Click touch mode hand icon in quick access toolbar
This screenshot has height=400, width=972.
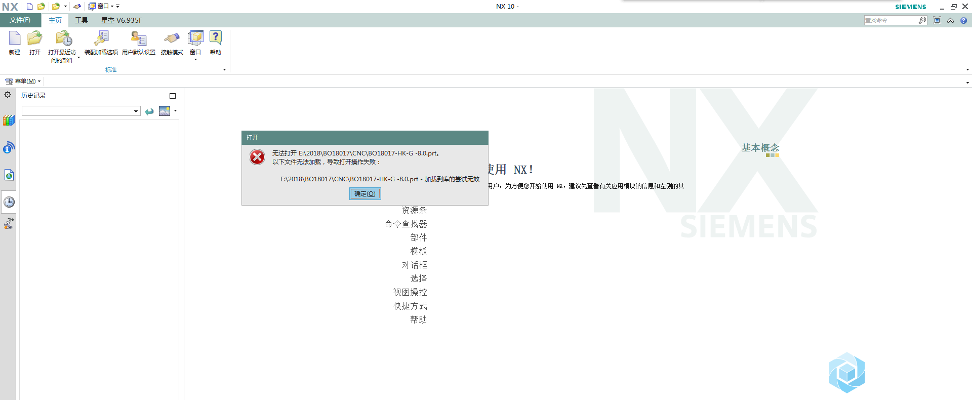77,7
